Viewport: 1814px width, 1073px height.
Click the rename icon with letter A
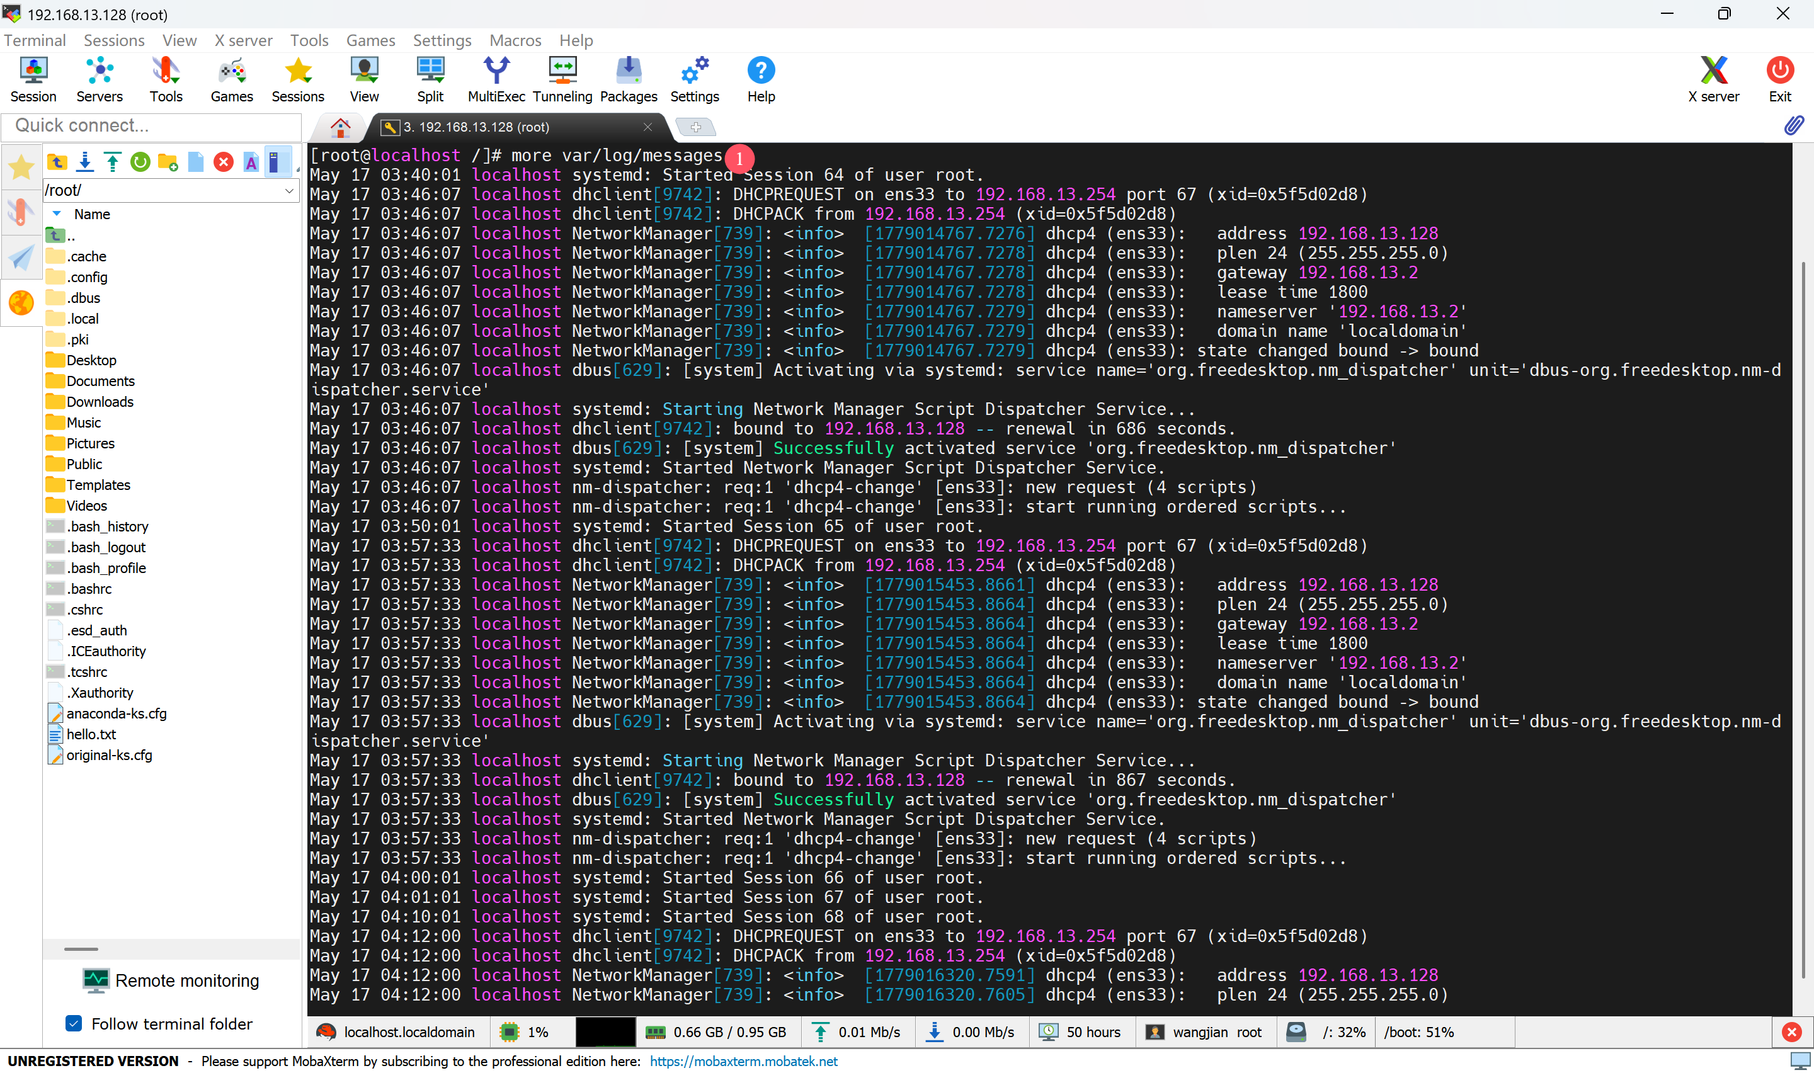point(251,162)
